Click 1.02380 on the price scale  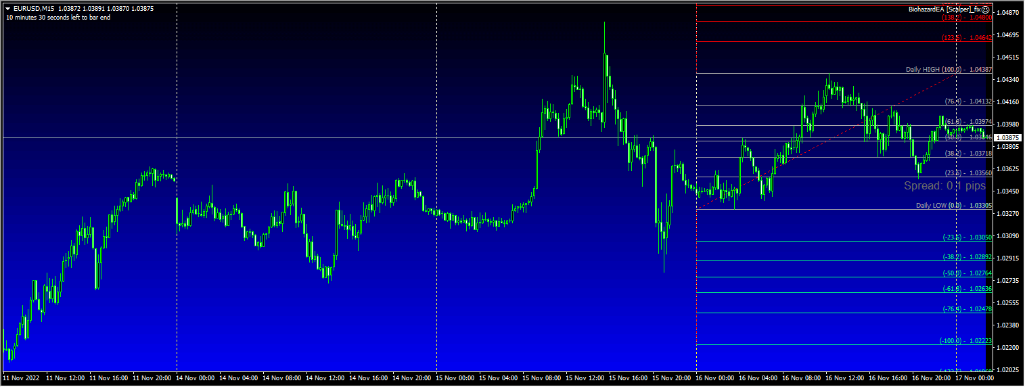1009,325
